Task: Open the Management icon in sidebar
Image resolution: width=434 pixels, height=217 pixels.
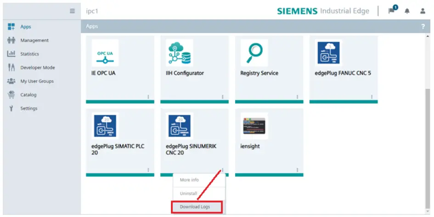Action: 11,40
